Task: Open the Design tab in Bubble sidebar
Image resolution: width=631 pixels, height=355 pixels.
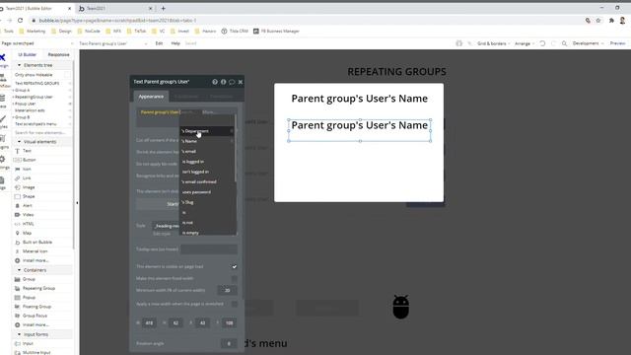Action: [x=2, y=59]
